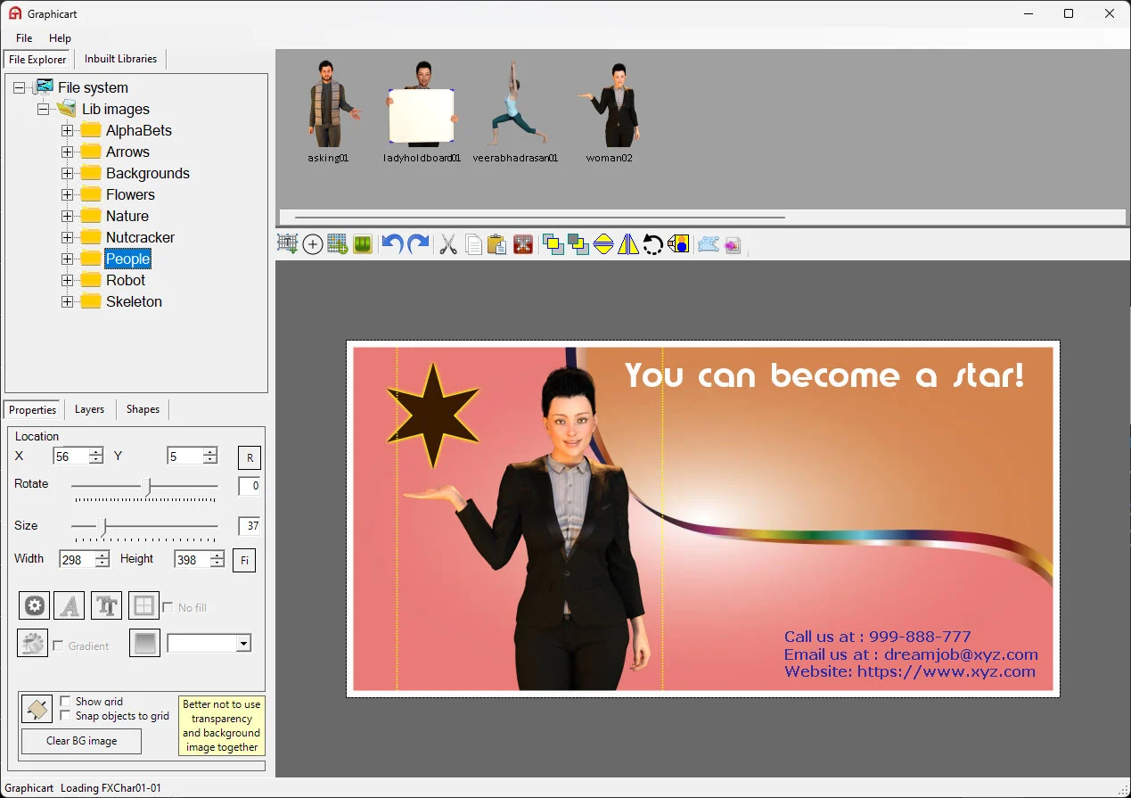Viewport: 1131px width, 798px height.
Task: Click the clipboard Paste icon
Action: 497,243
